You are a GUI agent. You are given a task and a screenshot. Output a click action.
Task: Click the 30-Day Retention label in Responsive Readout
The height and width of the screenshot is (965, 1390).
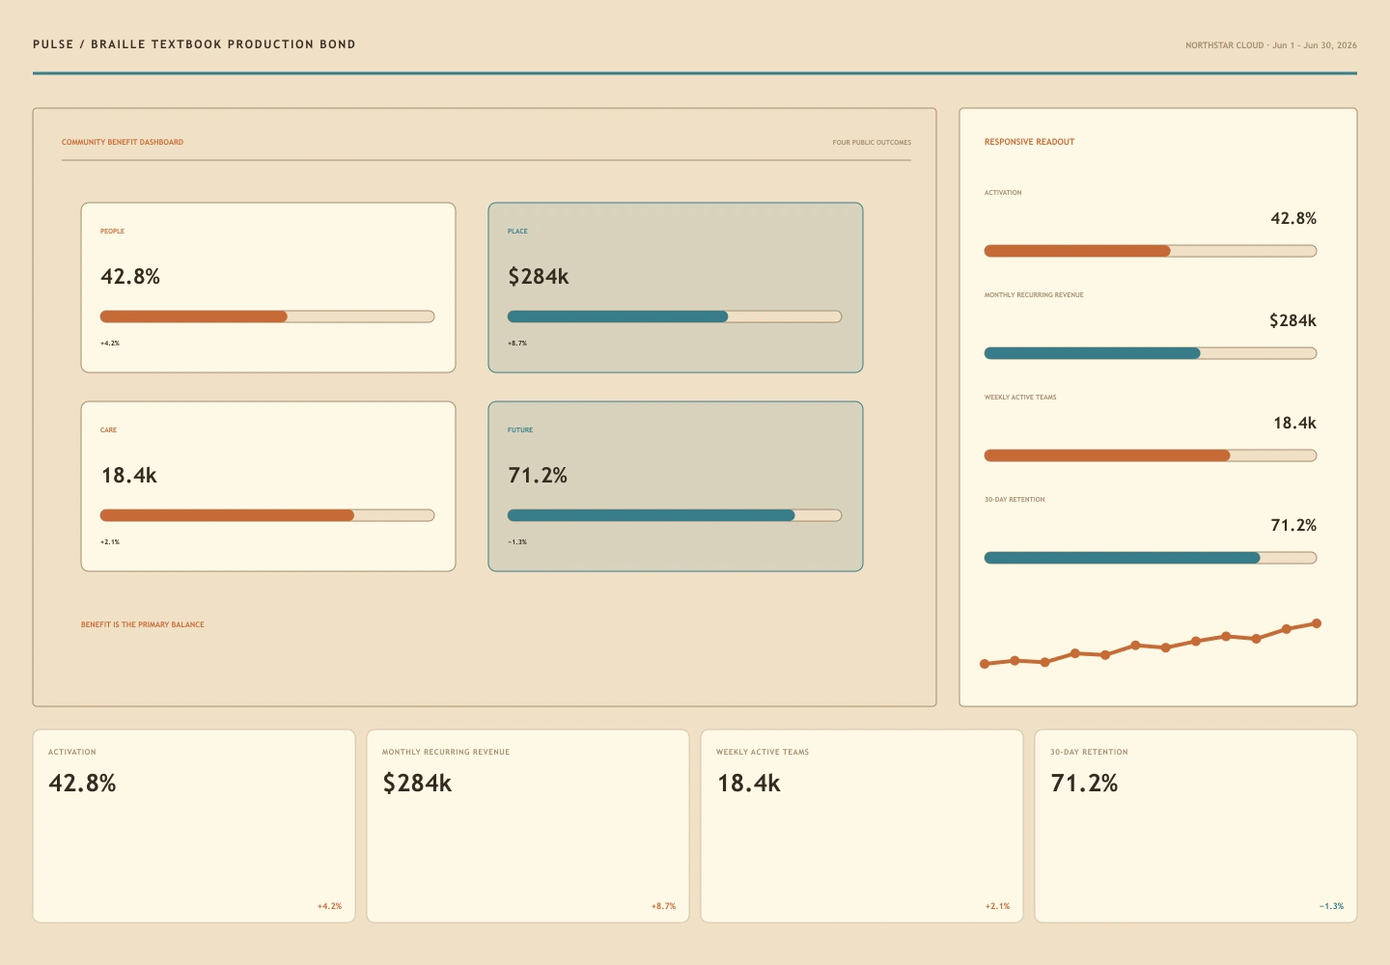(1015, 500)
